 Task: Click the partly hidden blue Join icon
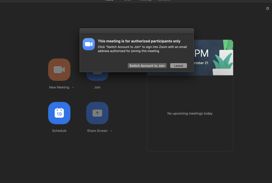click(97, 76)
